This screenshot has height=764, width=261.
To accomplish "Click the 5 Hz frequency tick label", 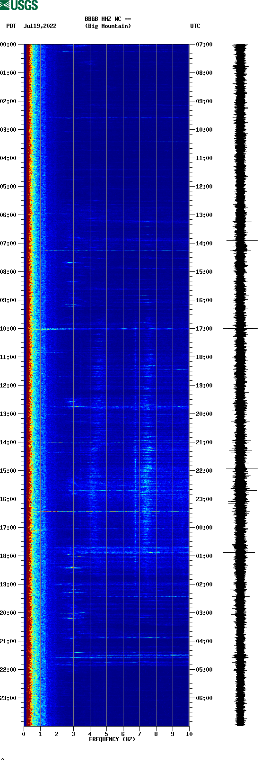I will coord(106,734).
